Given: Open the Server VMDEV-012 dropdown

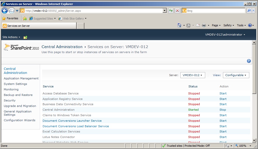Looking at the screenshot, I should [x=193, y=75].
